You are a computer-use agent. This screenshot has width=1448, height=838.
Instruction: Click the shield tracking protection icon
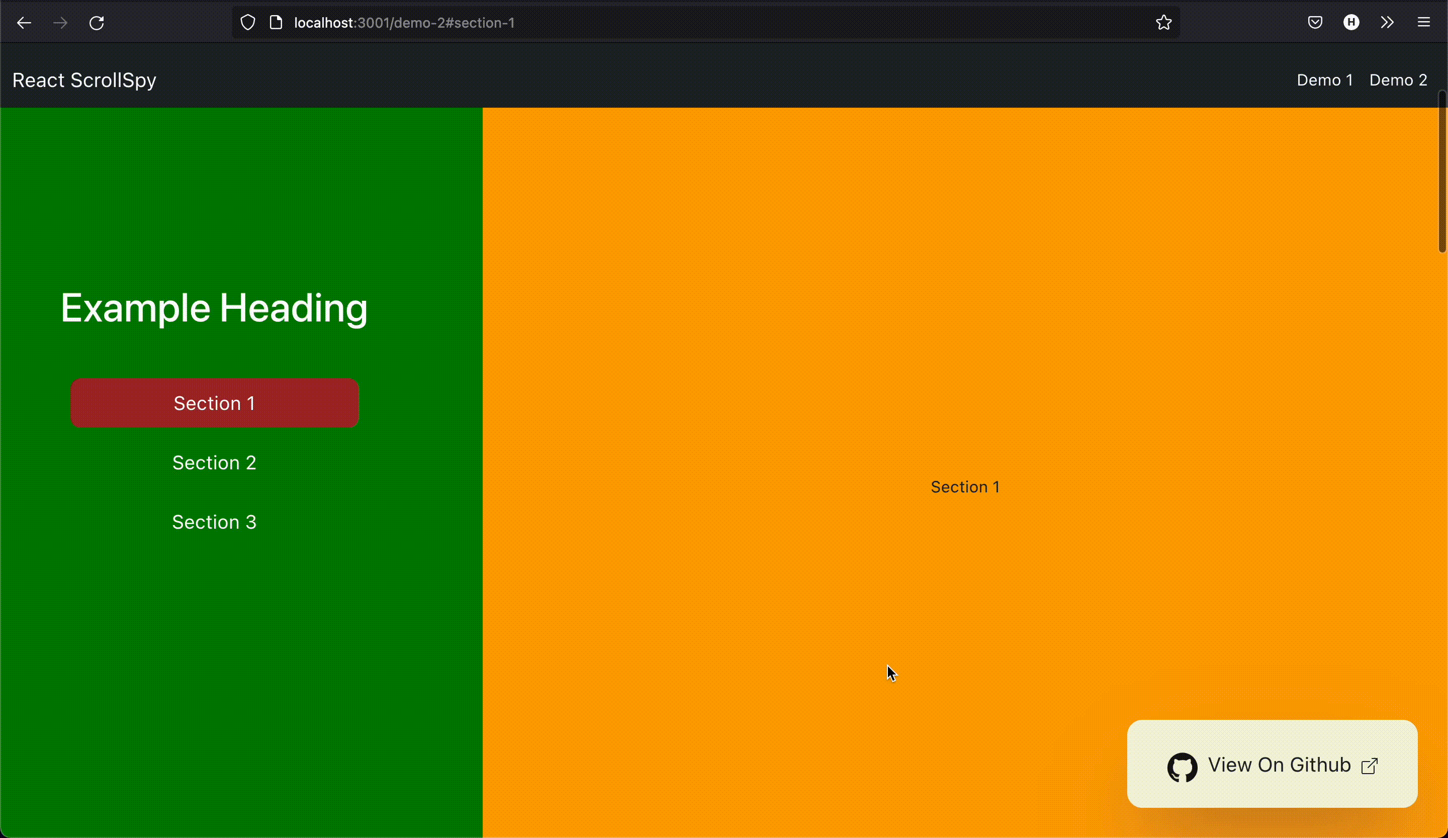(x=248, y=23)
